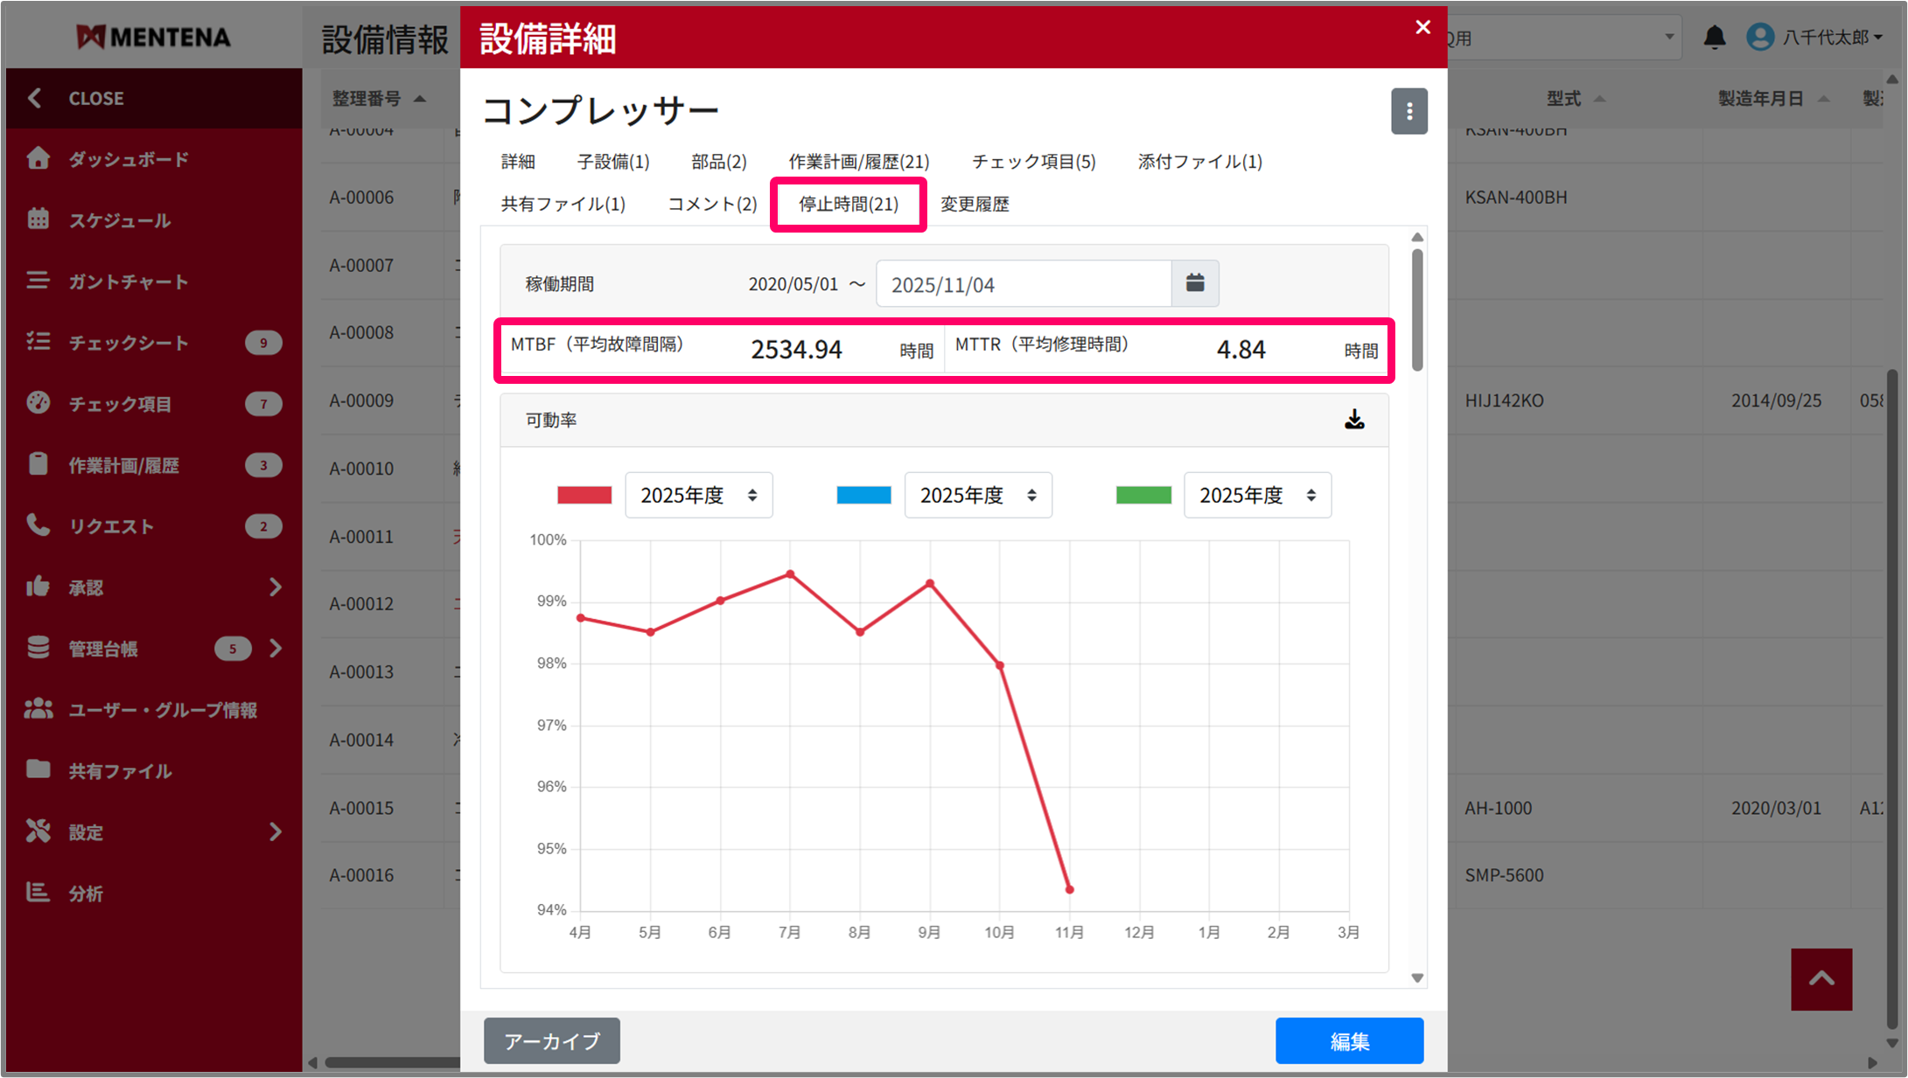Open Analysis in the sidebar

86,893
